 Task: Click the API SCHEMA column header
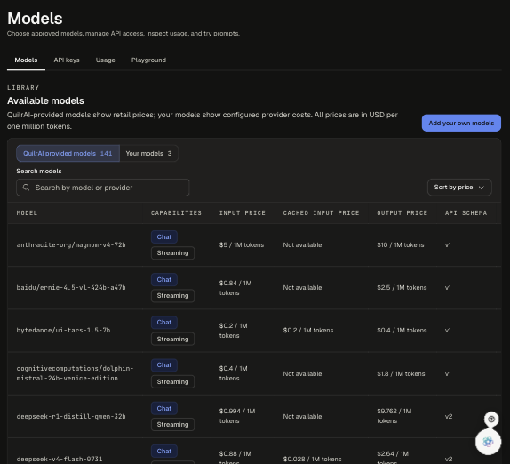[466, 212]
